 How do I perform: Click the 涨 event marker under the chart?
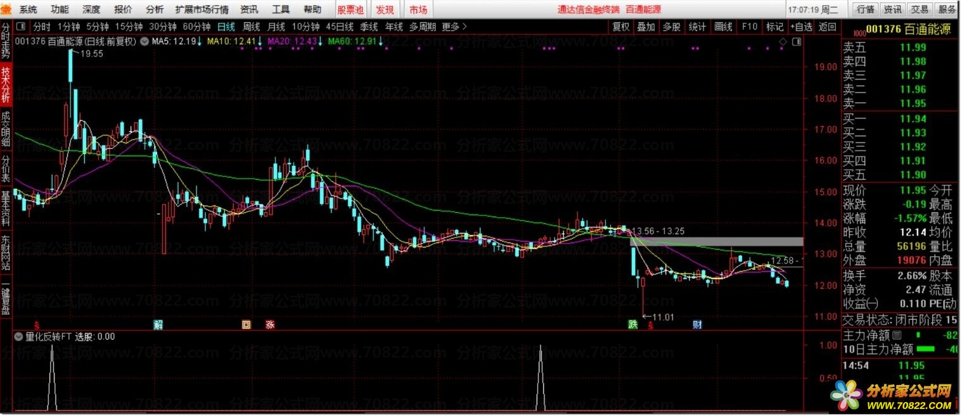[x=270, y=325]
